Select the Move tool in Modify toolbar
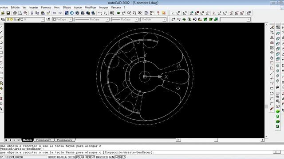The height and width of the screenshot is (159, 284). coord(272,53)
